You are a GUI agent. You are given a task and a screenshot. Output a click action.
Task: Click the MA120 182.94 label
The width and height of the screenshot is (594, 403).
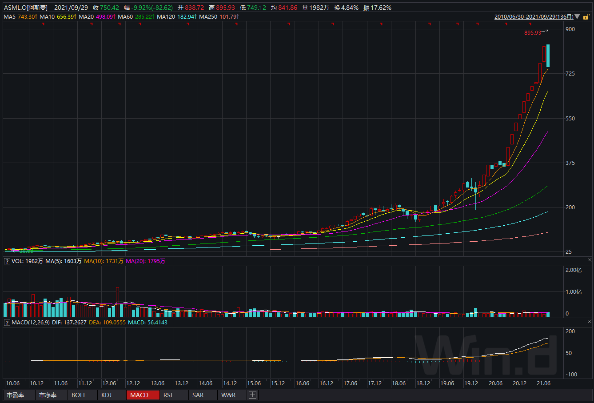[x=177, y=16]
